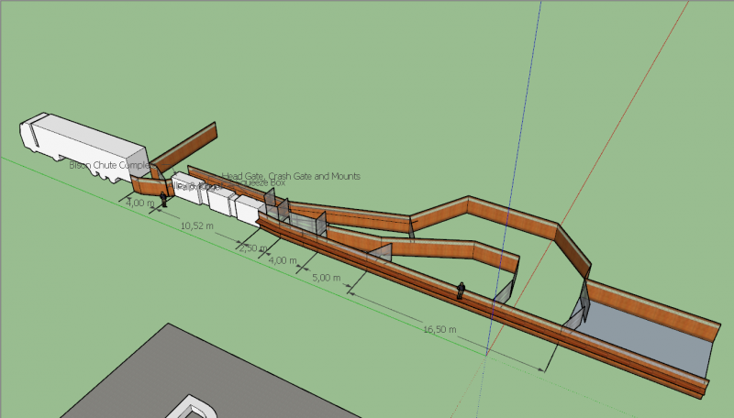
Task: Select the 10,52 m dimension label
Action: click(x=197, y=225)
